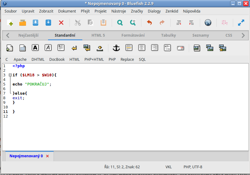250x175 pixels.
Task: Cut selection with the scissors icon
Action: click(78, 23)
